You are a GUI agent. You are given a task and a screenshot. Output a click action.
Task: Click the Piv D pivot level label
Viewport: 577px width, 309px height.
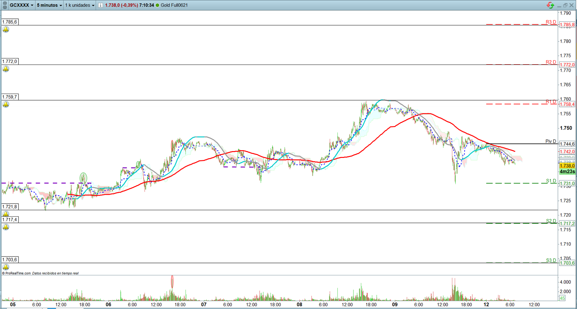[550, 141]
